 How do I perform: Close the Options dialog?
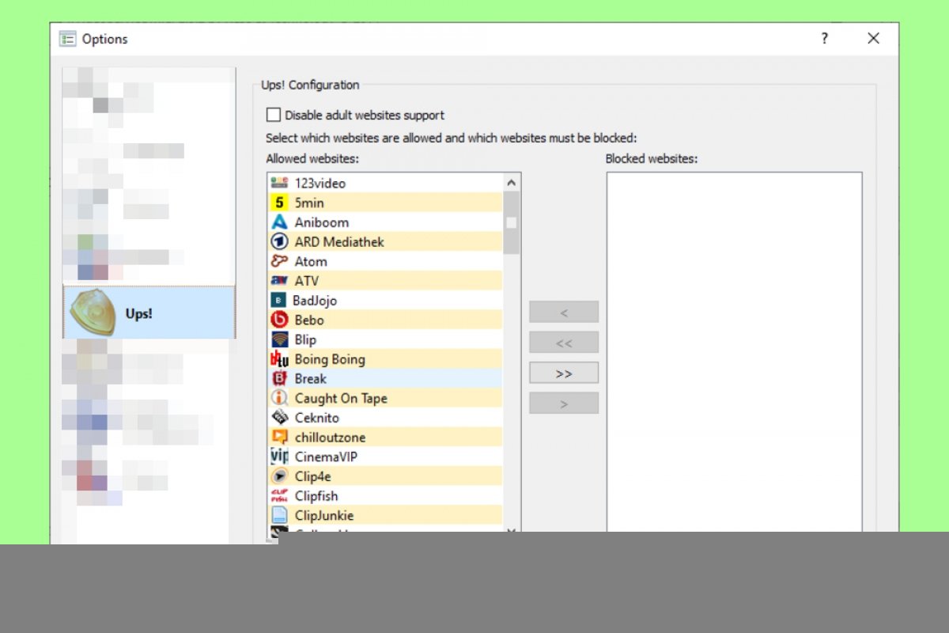(873, 39)
